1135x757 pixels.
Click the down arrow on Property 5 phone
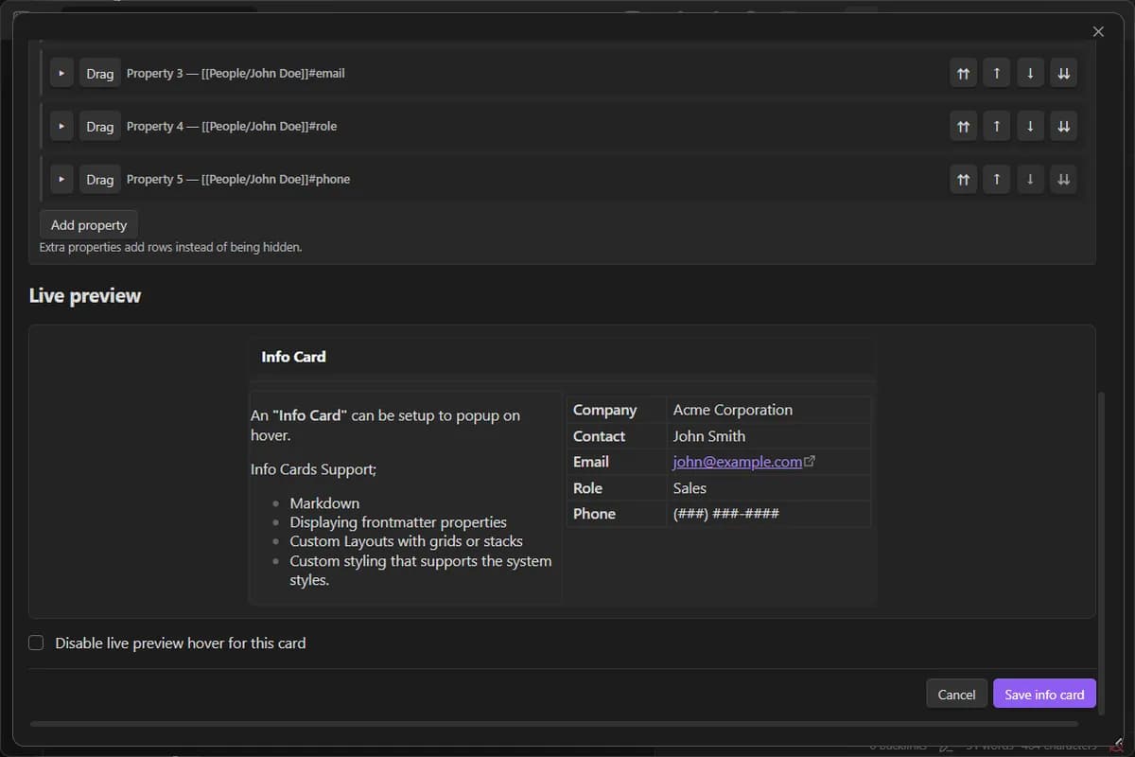(x=1030, y=179)
